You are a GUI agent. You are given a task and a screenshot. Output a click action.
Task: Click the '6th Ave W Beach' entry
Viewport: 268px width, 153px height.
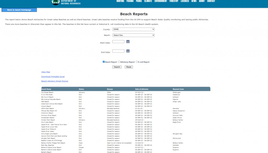[47, 97]
